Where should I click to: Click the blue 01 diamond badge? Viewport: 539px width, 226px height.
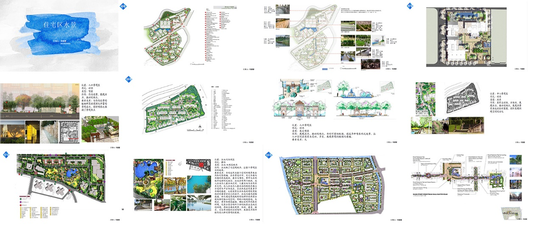(x=123, y=6)
